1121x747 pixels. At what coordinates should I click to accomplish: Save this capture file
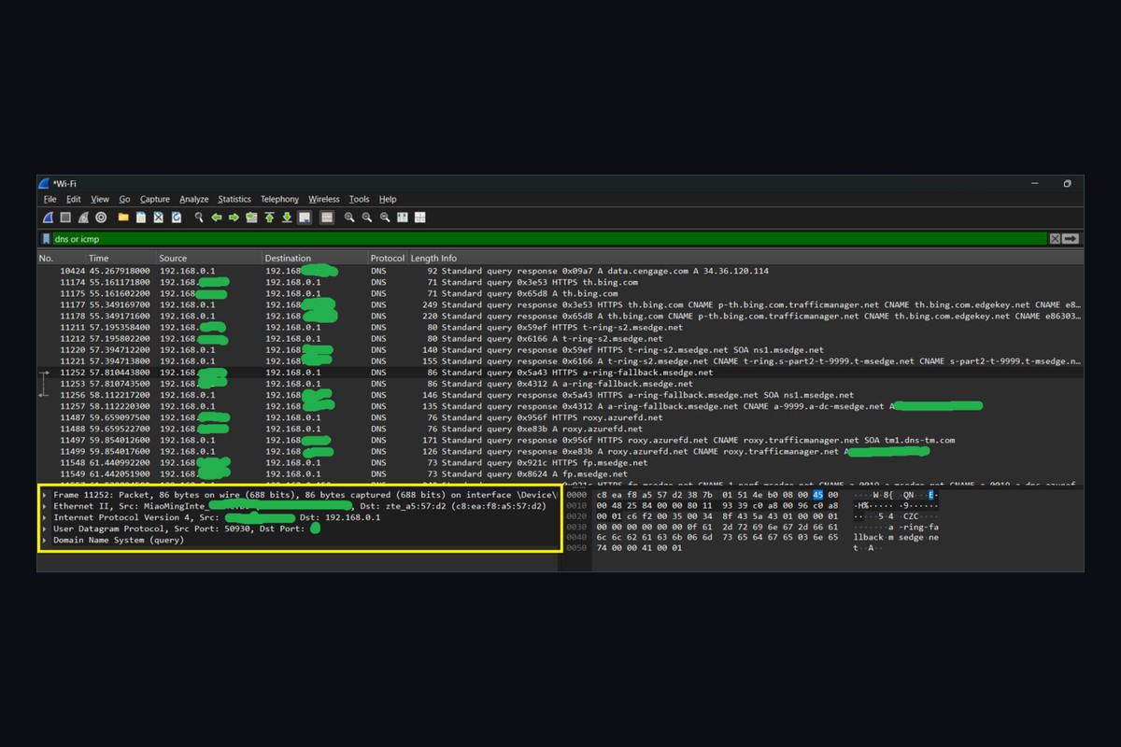point(141,217)
